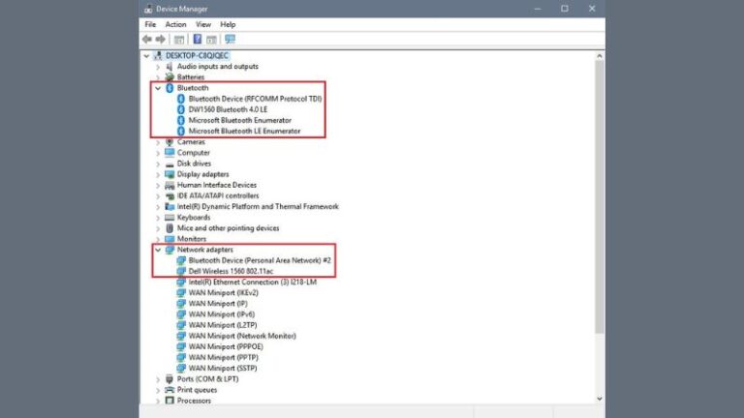
Task: Click the Mice and other pointing devices icon
Action: 170,228
